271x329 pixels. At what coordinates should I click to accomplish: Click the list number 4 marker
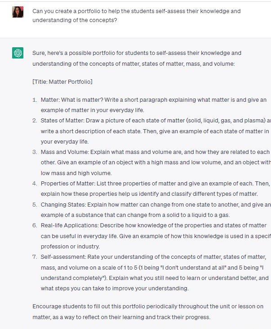pyautogui.click(x=35, y=183)
